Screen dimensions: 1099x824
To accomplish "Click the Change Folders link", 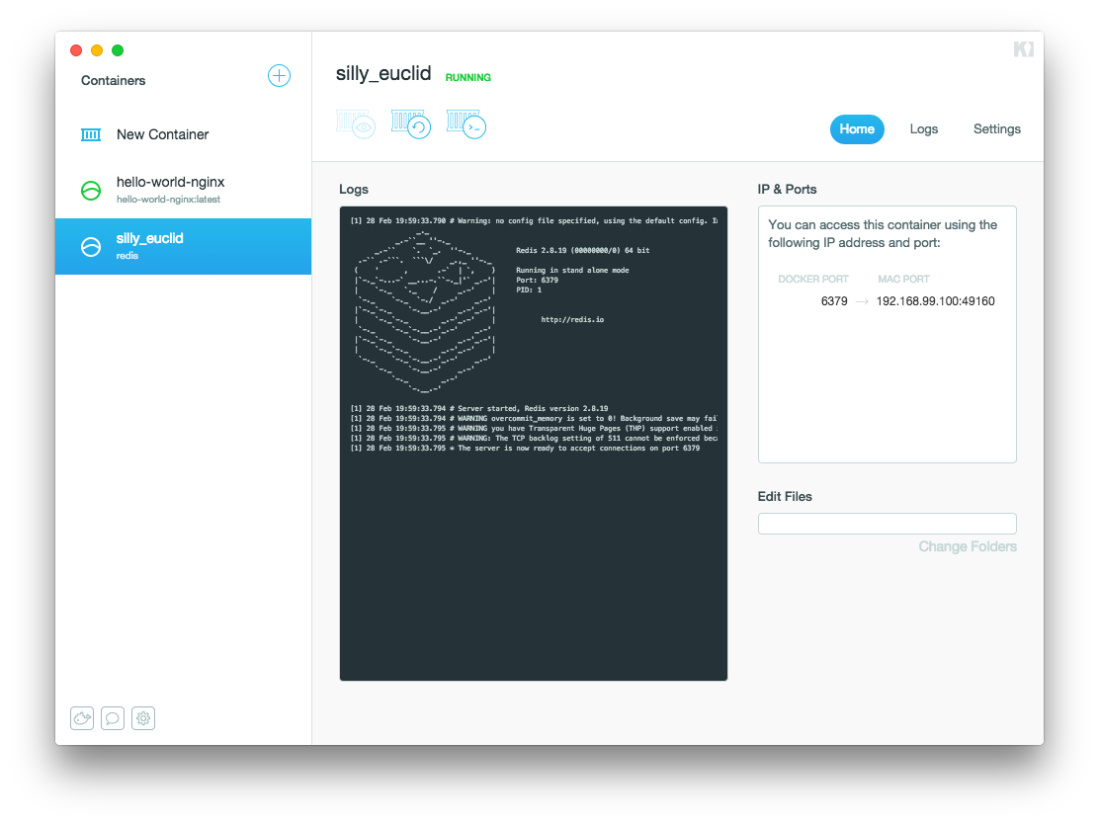I will [x=968, y=545].
